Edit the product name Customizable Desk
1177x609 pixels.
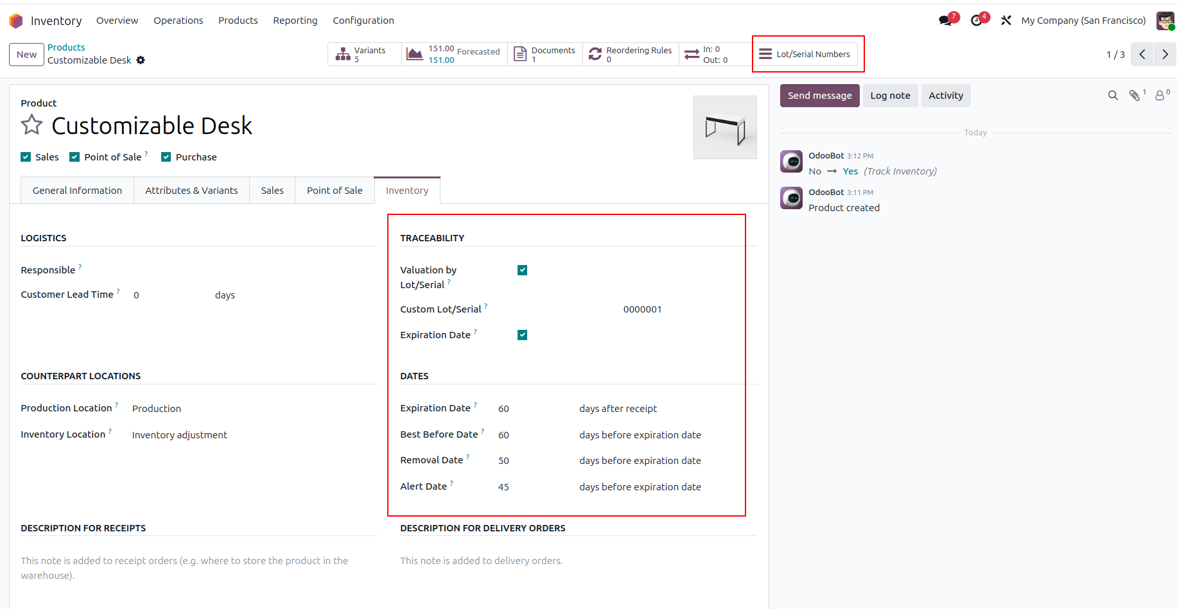[x=152, y=126]
